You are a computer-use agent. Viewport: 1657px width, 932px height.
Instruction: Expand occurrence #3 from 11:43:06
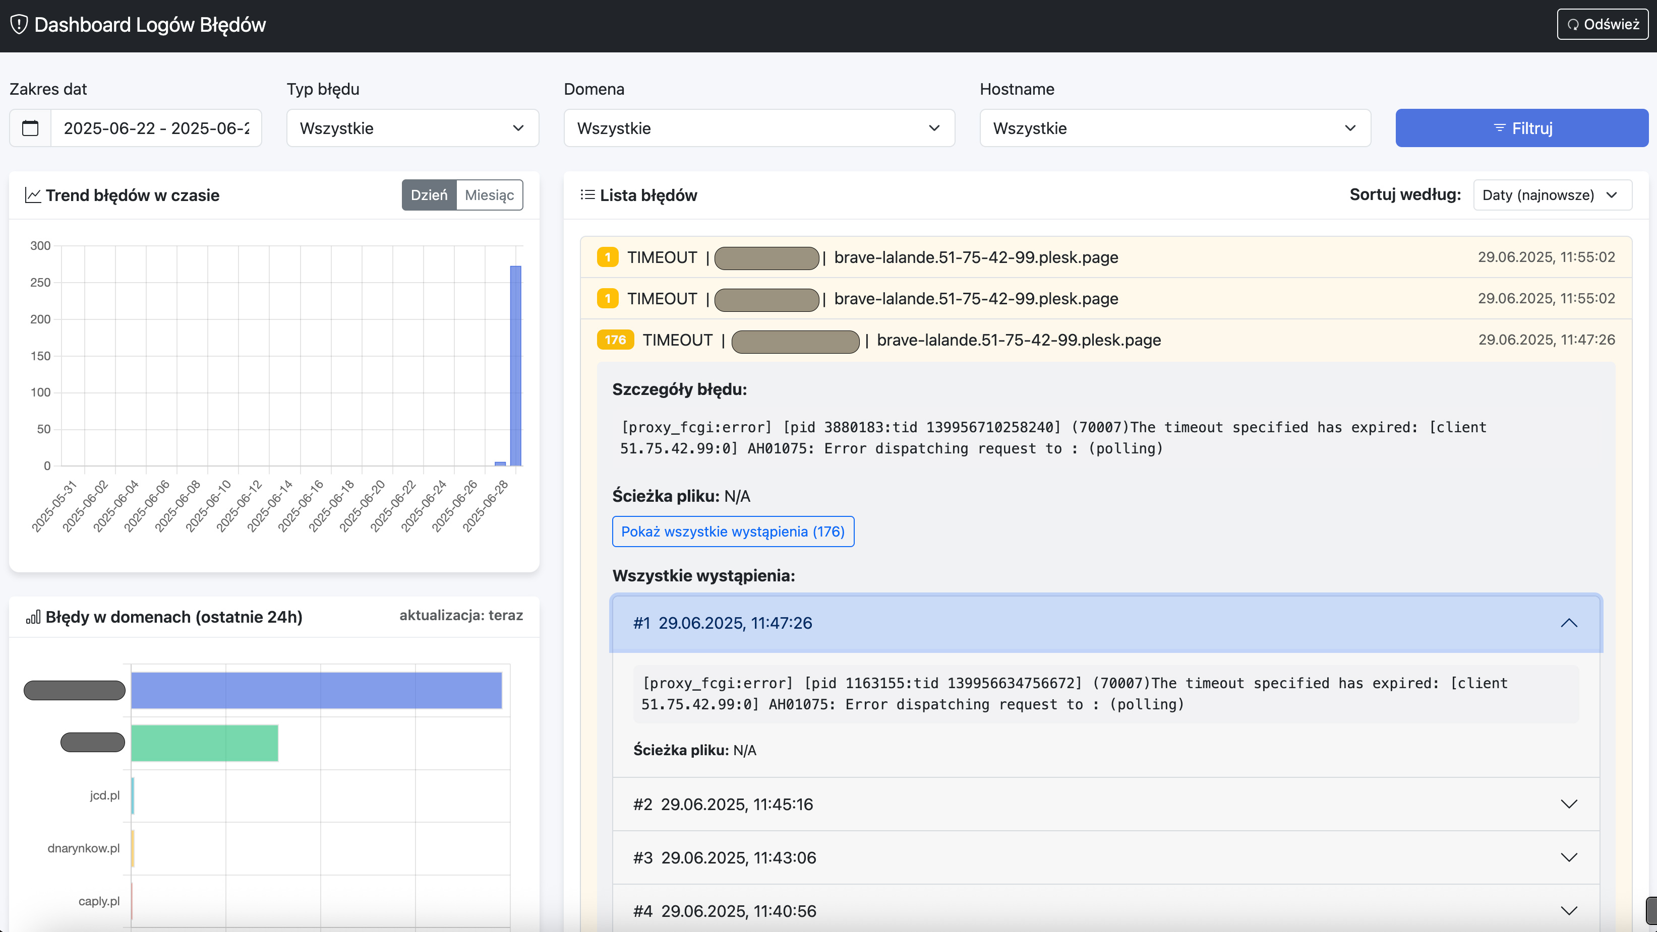tap(1106, 857)
